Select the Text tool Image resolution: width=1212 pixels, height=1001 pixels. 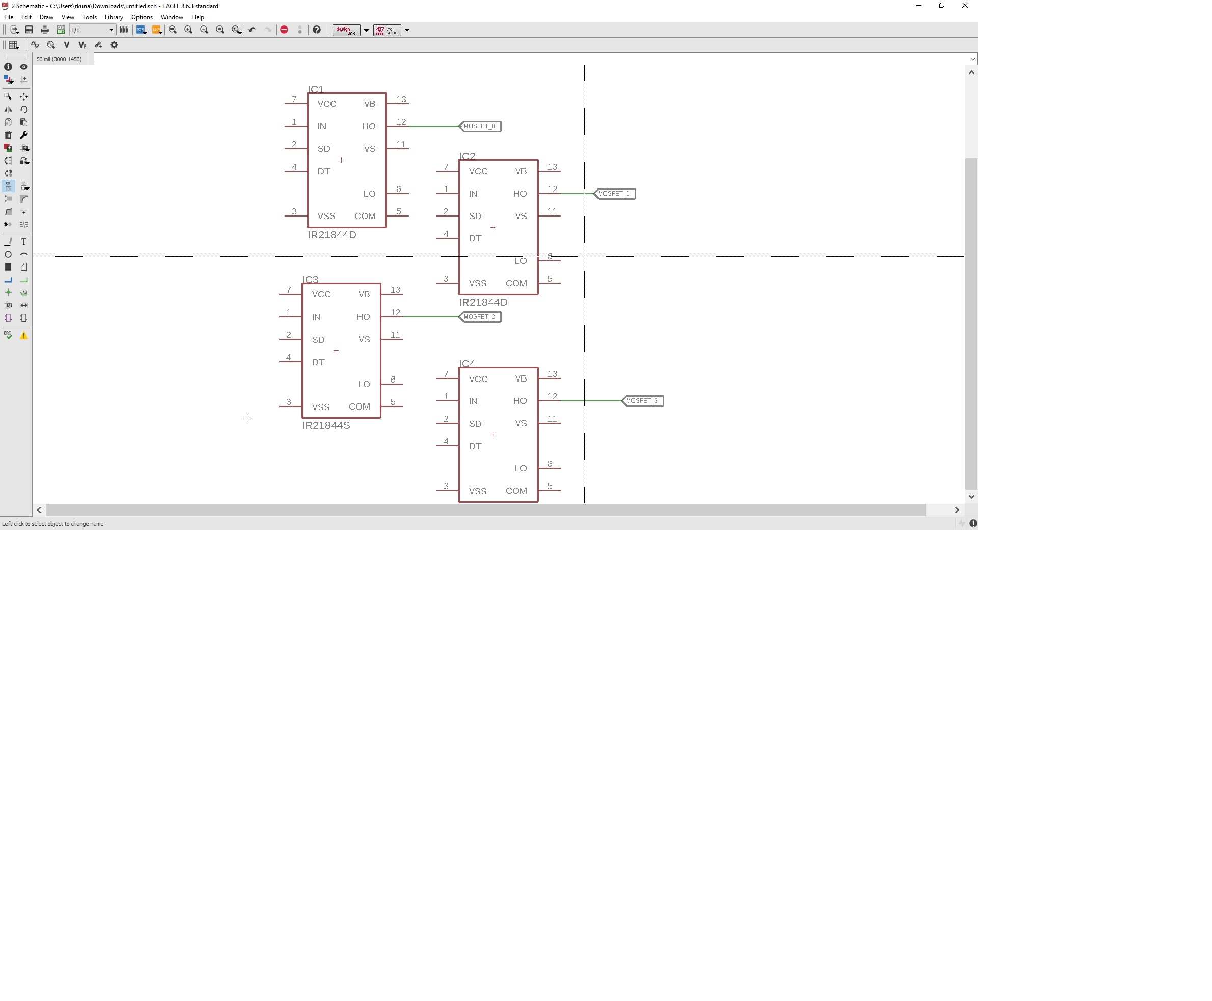(x=23, y=241)
